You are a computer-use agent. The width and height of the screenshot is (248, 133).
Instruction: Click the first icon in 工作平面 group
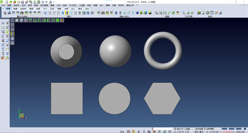coord(184,13)
